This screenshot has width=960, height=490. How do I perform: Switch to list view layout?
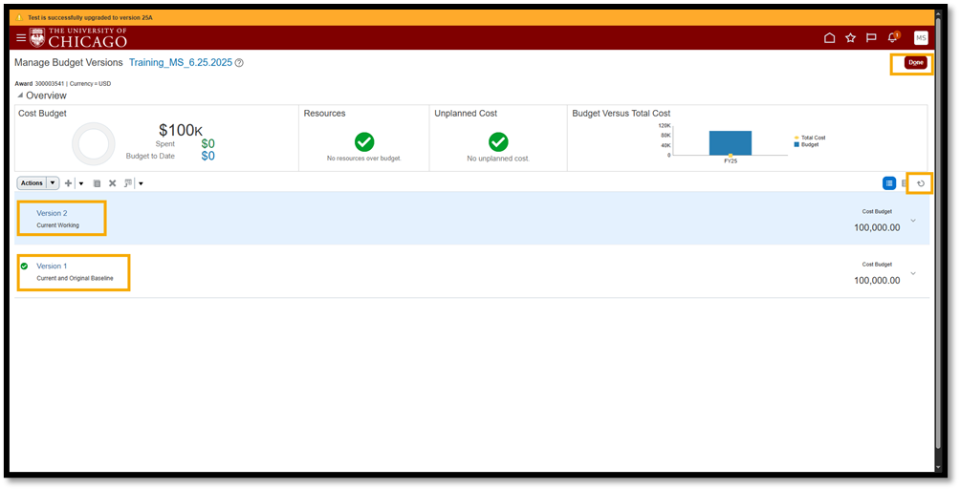coord(889,182)
